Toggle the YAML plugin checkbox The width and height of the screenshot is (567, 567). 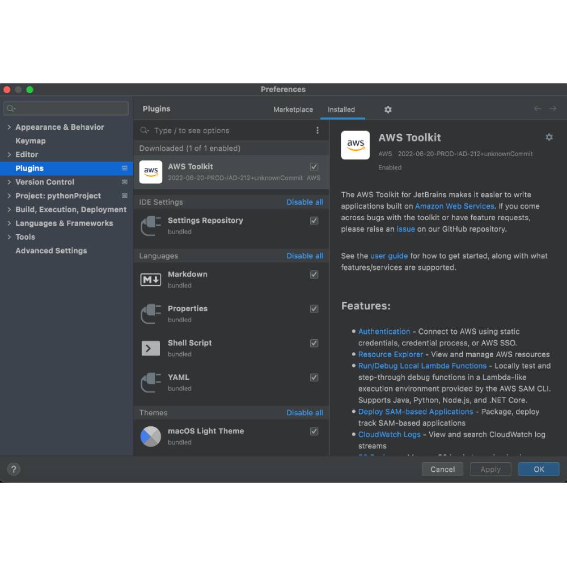pos(314,378)
